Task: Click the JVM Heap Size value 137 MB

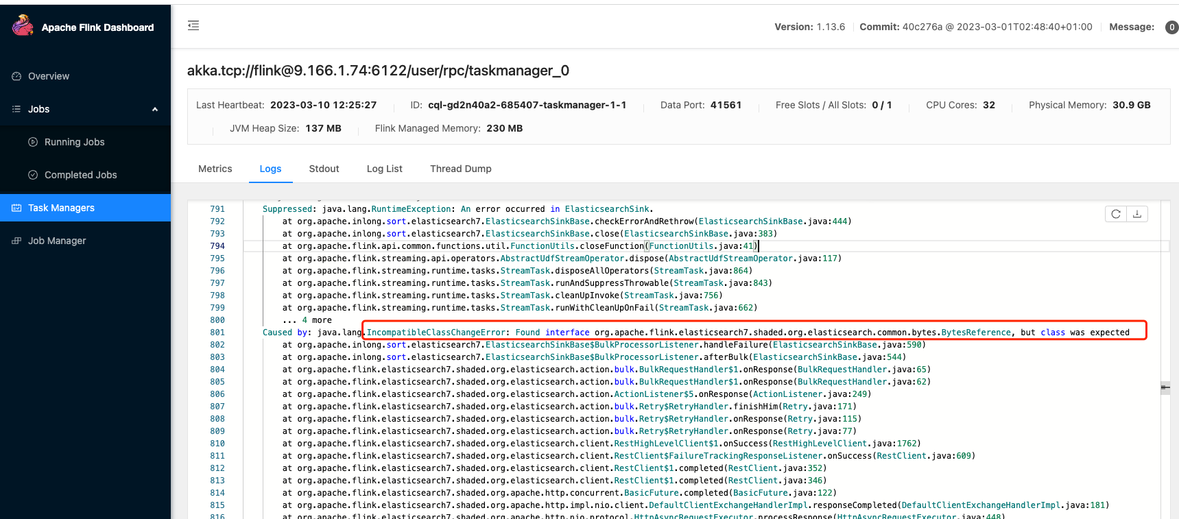Action: 323,128
